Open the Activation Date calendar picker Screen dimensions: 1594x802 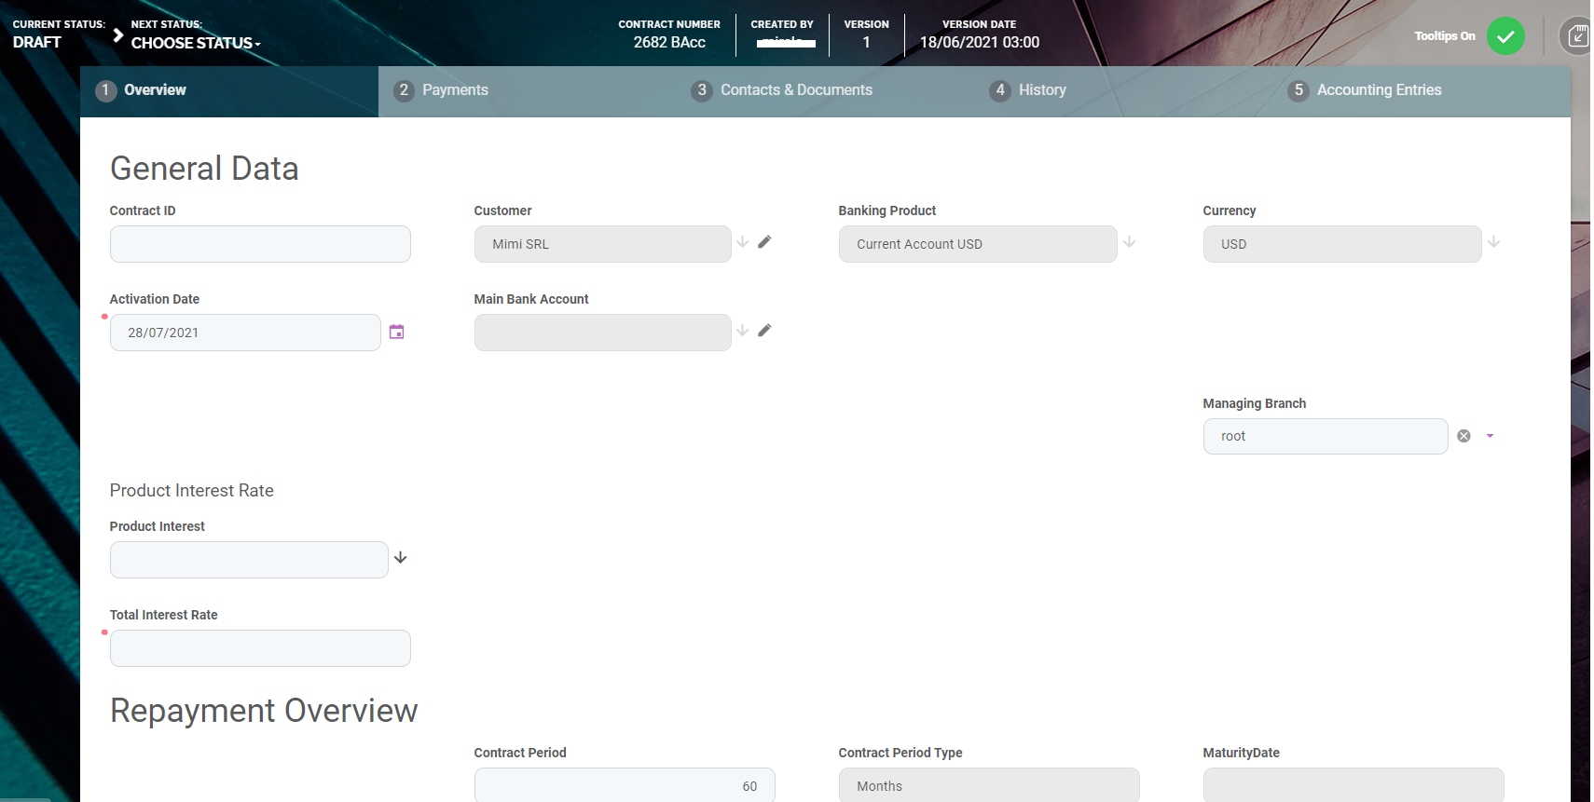click(x=396, y=333)
